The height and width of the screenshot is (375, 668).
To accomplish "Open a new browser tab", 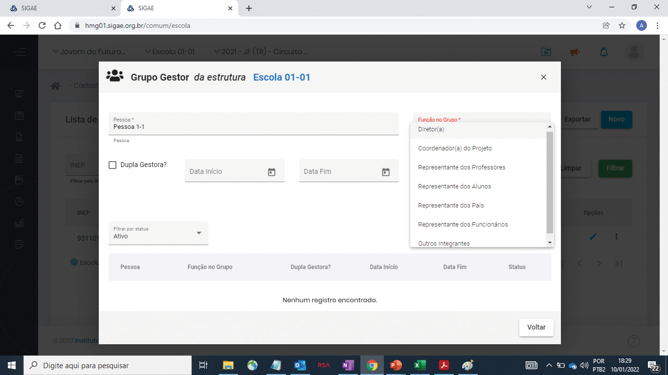I will point(249,8).
